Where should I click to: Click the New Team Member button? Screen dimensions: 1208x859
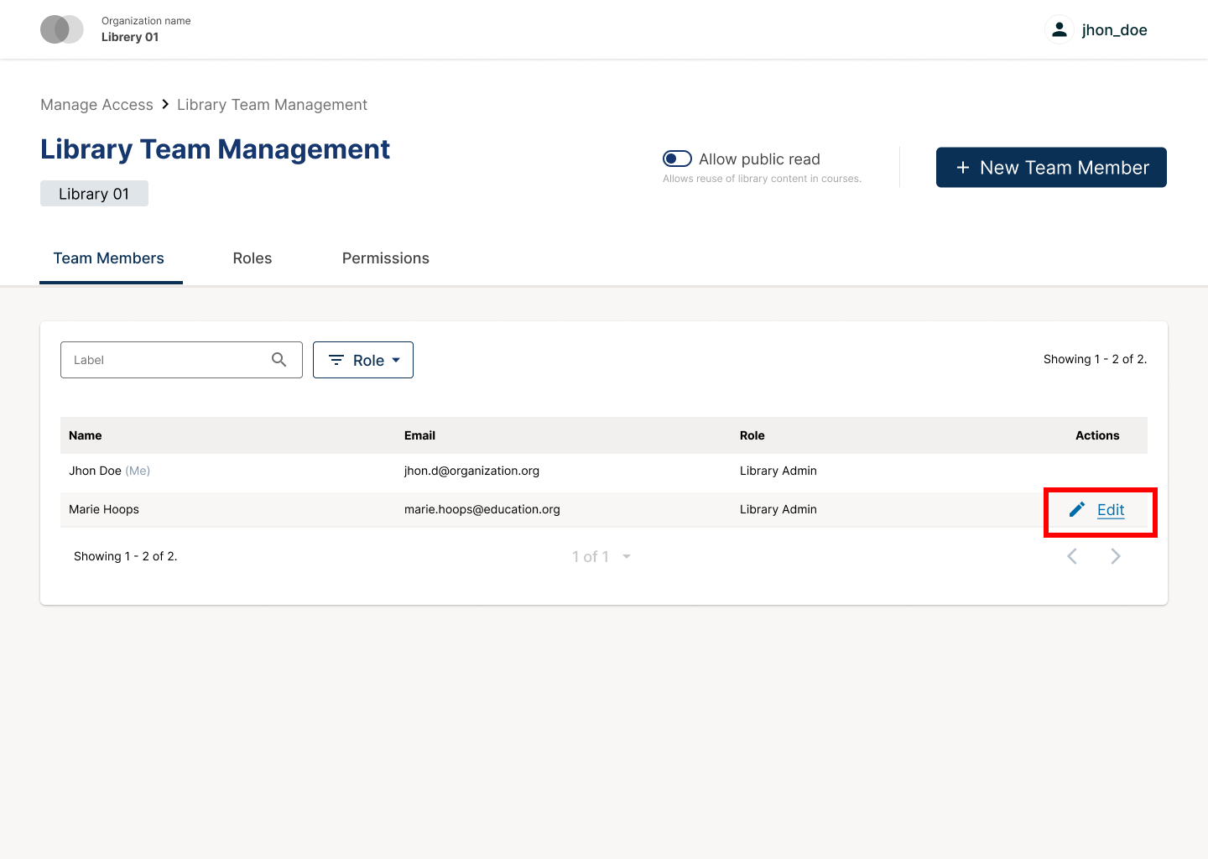[x=1051, y=167]
